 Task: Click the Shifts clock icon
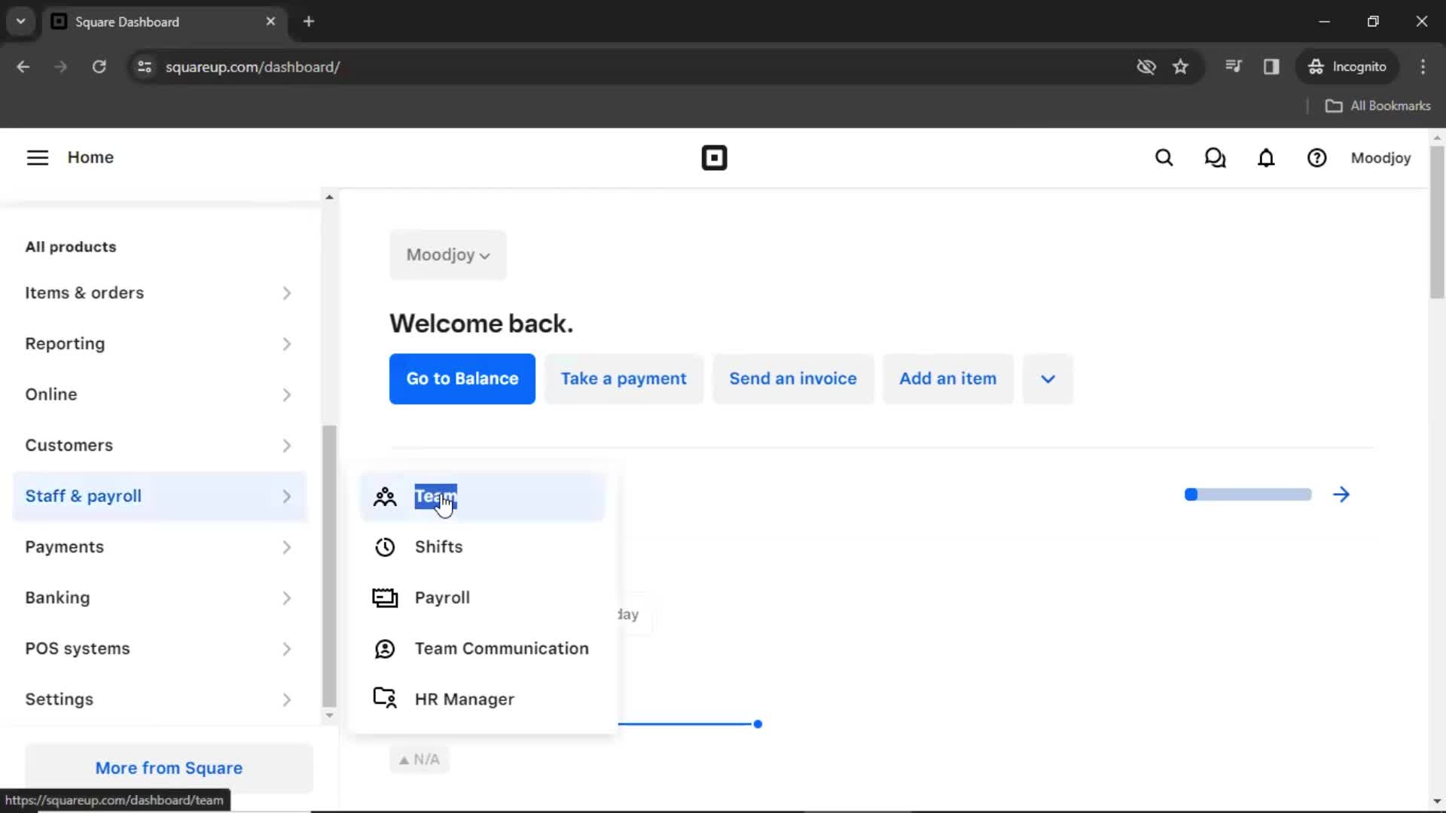tap(385, 547)
